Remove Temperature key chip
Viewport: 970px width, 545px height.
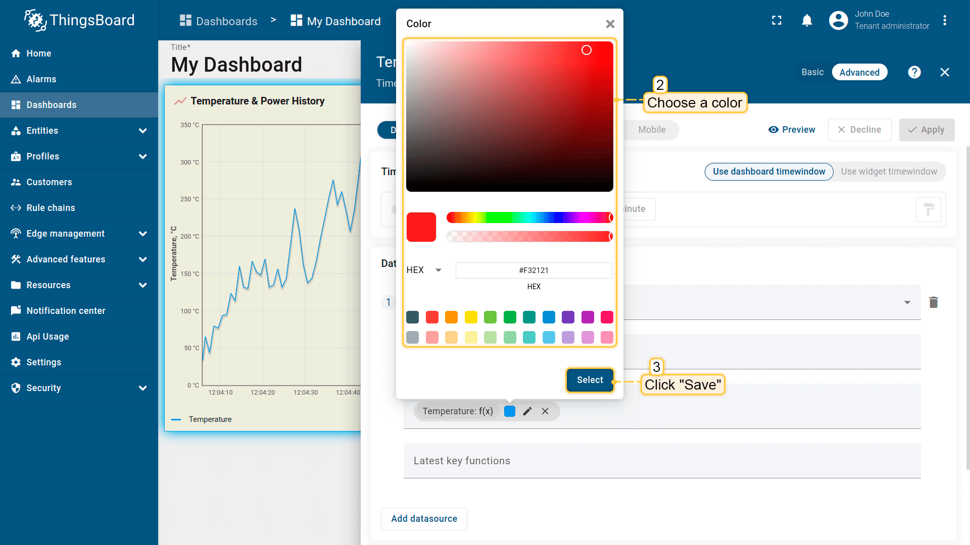[x=545, y=411]
